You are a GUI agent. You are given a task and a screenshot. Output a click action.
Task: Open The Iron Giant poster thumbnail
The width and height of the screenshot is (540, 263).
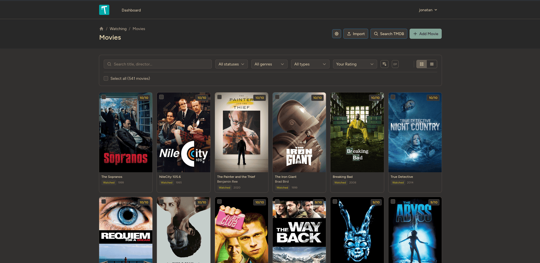299,133
